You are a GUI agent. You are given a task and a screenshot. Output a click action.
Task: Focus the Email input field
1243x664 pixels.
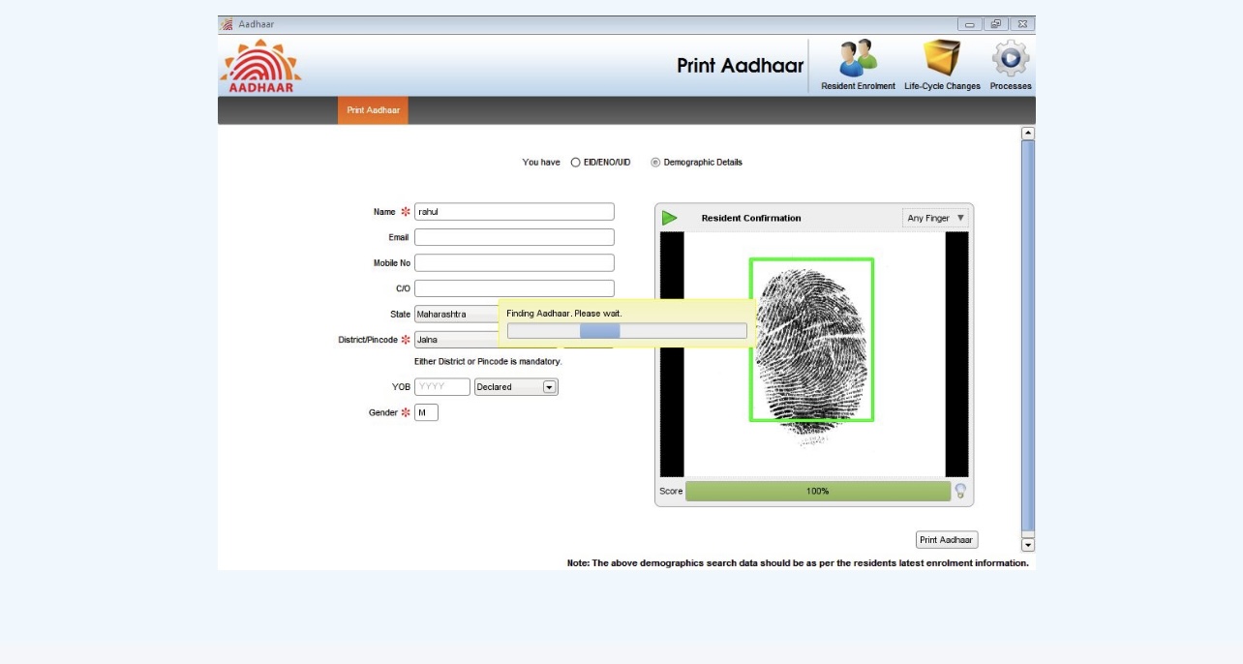(x=514, y=237)
